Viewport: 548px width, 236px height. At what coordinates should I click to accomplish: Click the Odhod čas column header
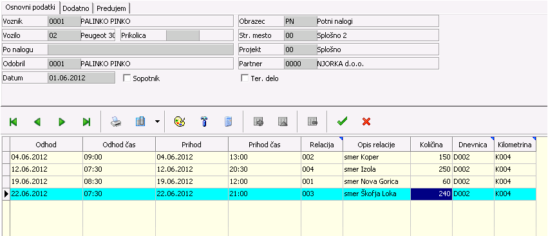point(119,145)
